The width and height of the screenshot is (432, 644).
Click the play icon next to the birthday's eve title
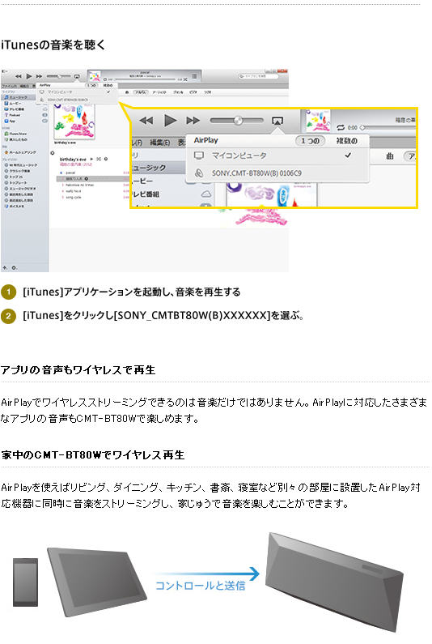91,159
